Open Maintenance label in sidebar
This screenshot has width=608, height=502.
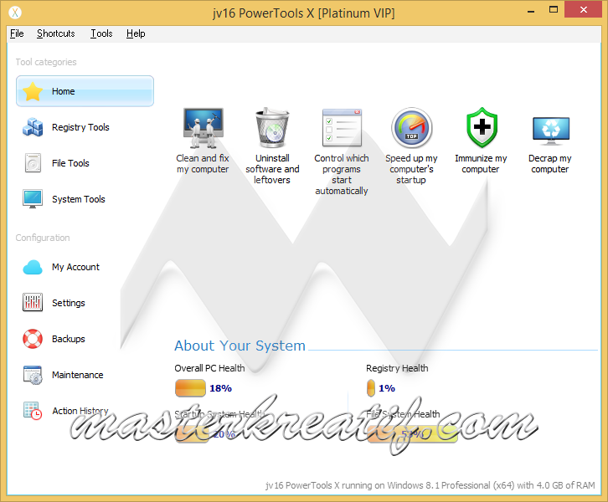point(78,375)
